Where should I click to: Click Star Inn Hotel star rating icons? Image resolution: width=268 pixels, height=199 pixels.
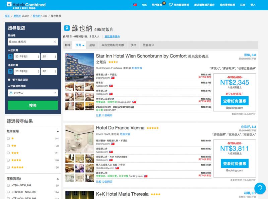tap(113, 62)
